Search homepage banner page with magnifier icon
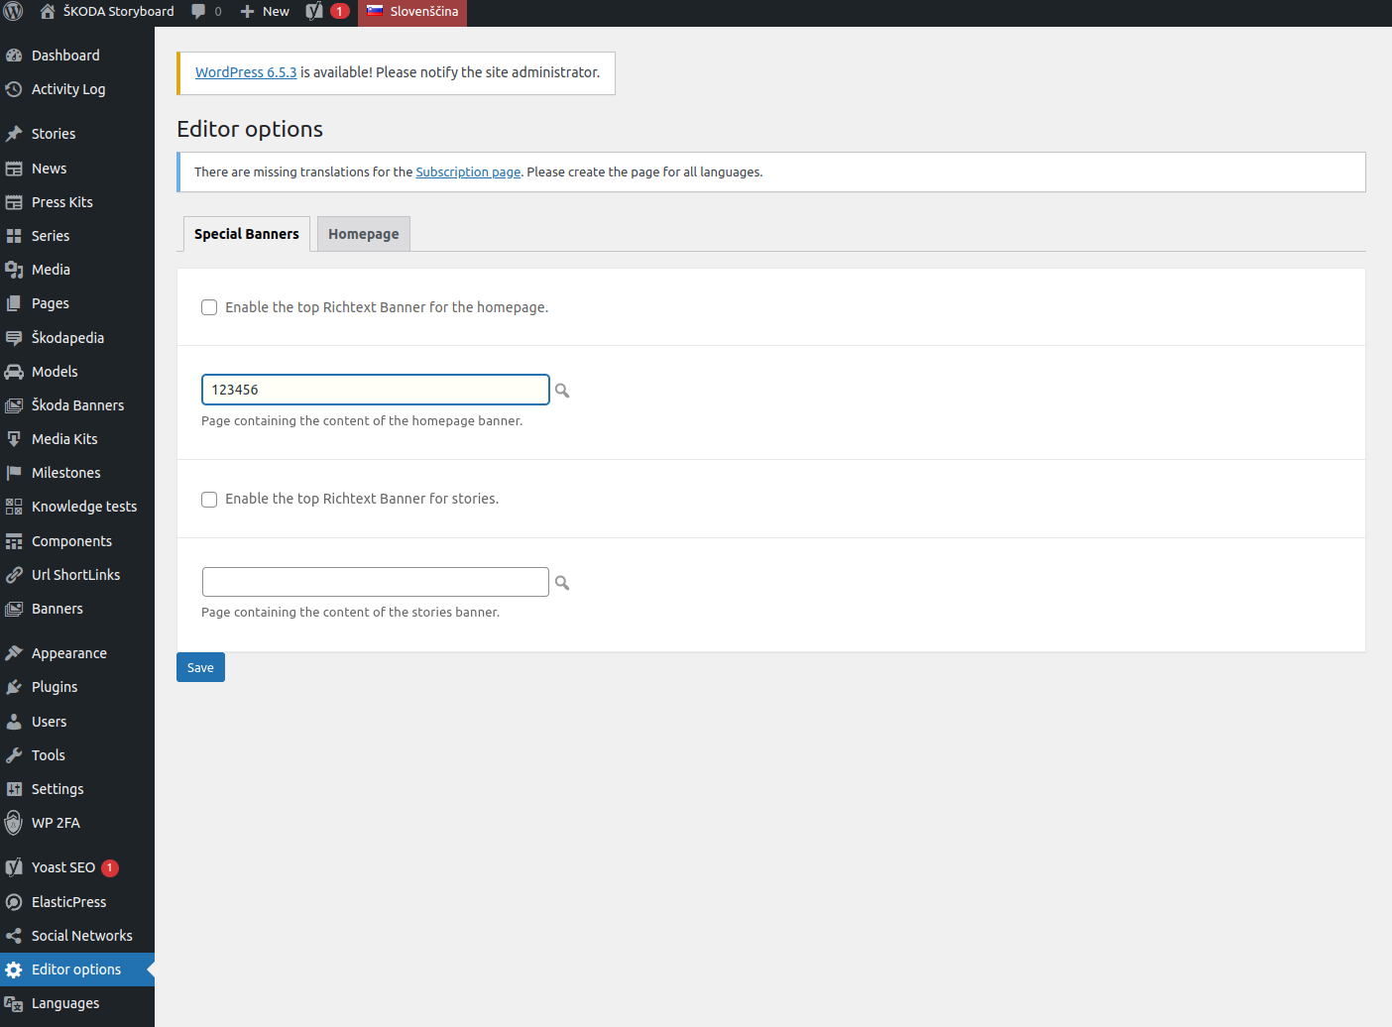This screenshot has height=1027, width=1392. coord(562,391)
